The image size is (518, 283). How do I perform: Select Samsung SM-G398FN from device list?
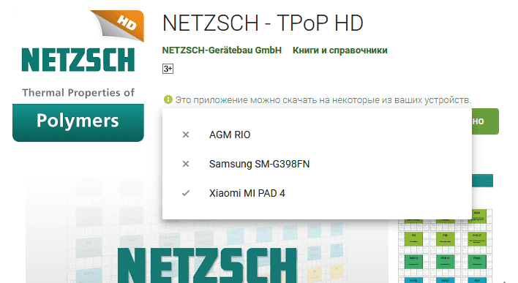[x=317, y=164]
